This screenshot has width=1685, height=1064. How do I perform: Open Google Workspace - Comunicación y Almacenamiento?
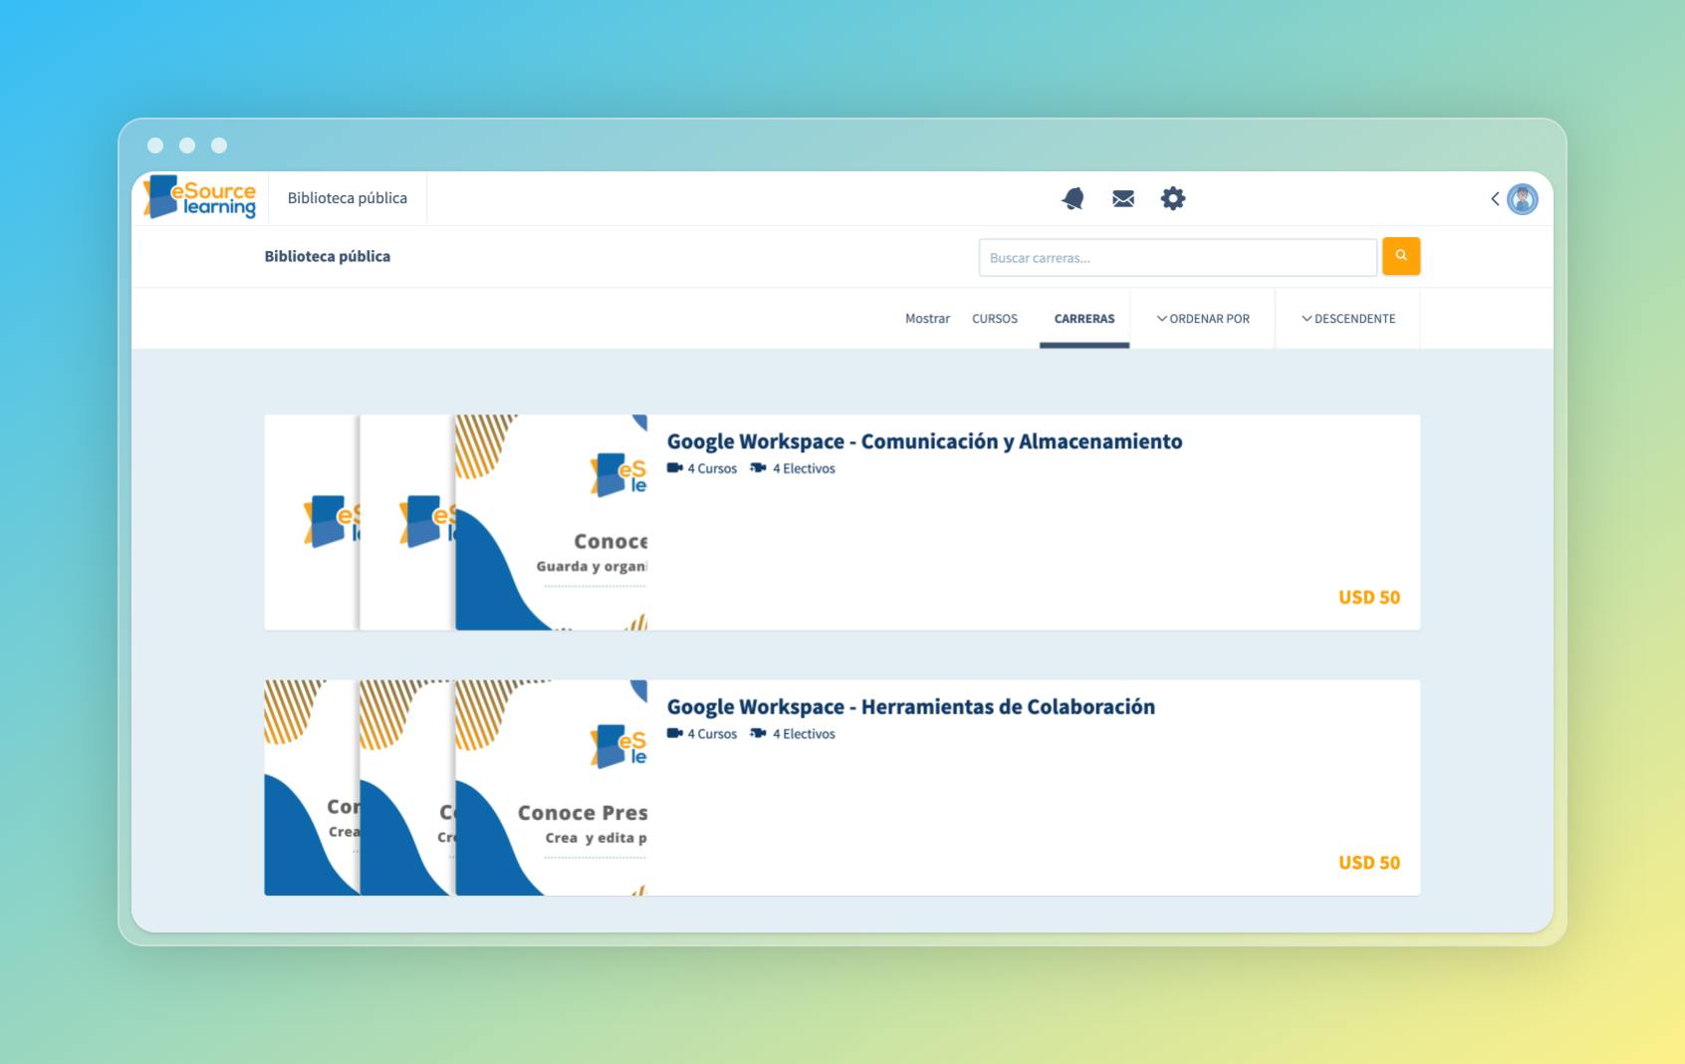coord(924,441)
